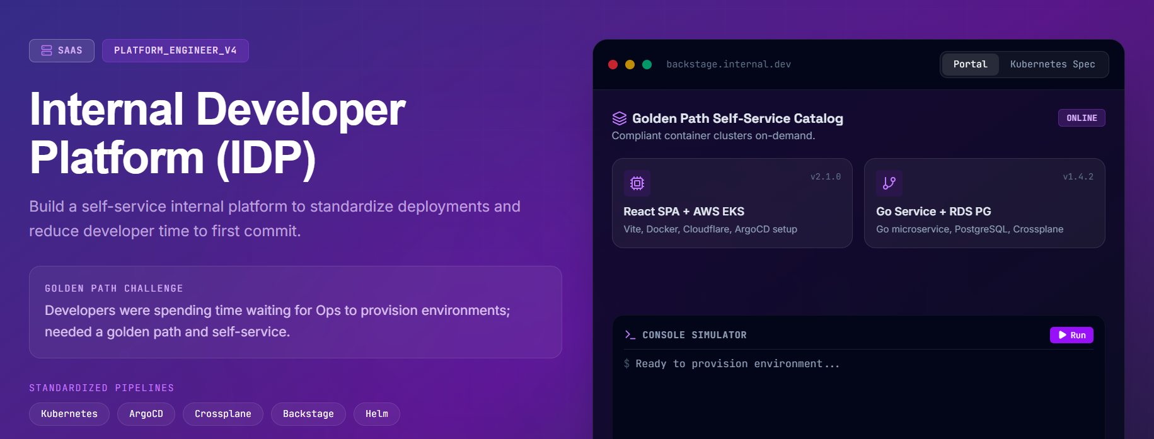Click the v2.1.0 version label
This screenshot has width=1154, height=439.
click(x=826, y=176)
